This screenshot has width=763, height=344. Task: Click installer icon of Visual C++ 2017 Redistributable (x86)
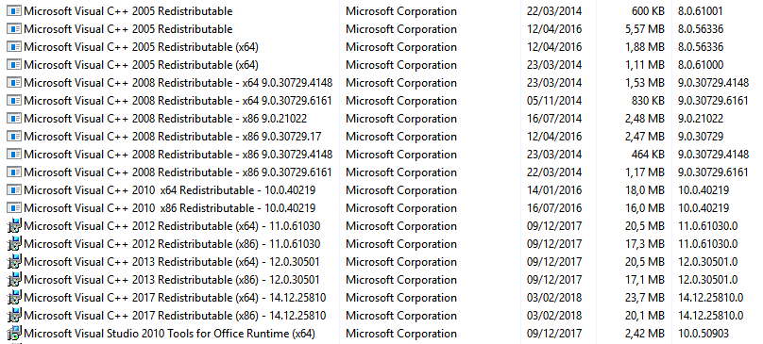point(14,316)
